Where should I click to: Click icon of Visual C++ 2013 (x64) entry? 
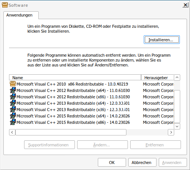[13, 103]
